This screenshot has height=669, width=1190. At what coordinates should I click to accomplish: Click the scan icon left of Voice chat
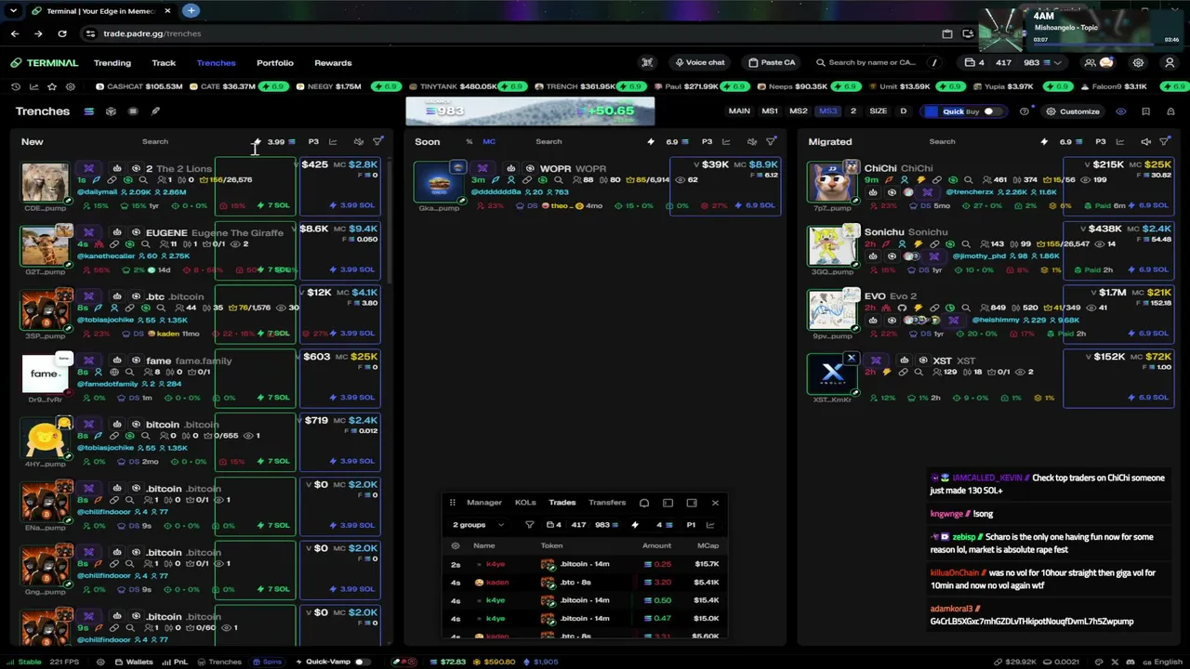tap(647, 62)
